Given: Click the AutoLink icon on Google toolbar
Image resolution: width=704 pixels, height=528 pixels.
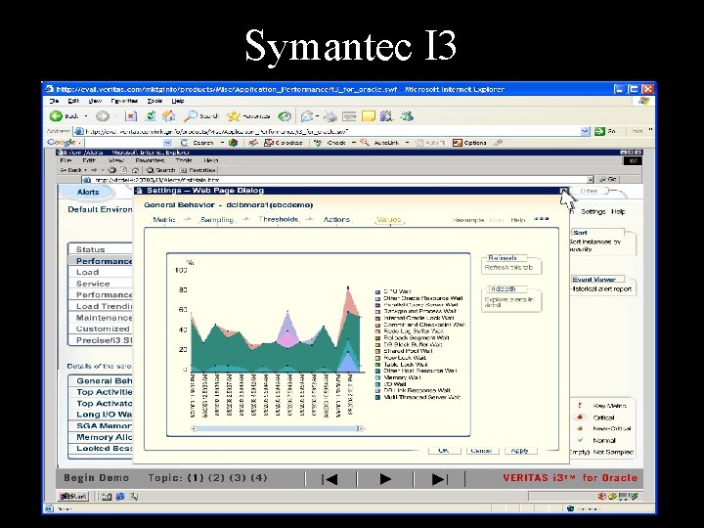Looking at the screenshot, I should click(365, 143).
